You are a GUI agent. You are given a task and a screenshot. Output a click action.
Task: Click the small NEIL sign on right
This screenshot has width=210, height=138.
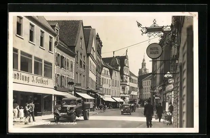pos(157,98)
